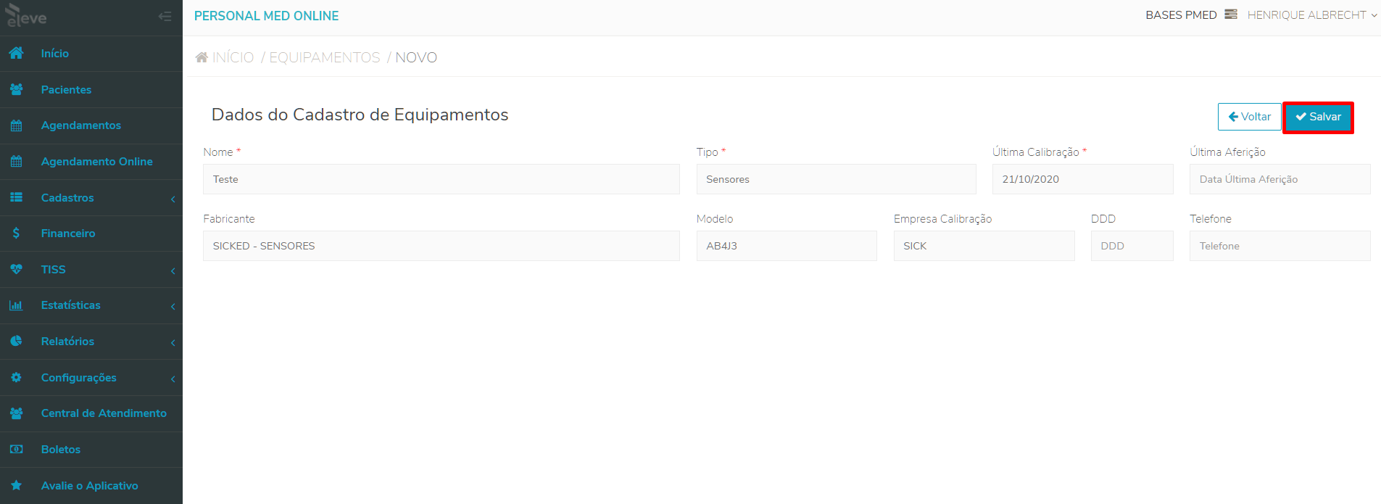Click the Agendamentos calendar icon

coord(17,125)
